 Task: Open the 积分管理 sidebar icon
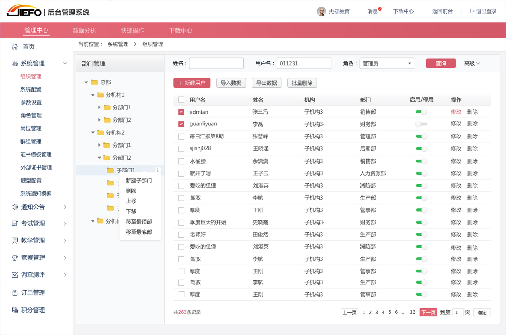[x=15, y=310]
